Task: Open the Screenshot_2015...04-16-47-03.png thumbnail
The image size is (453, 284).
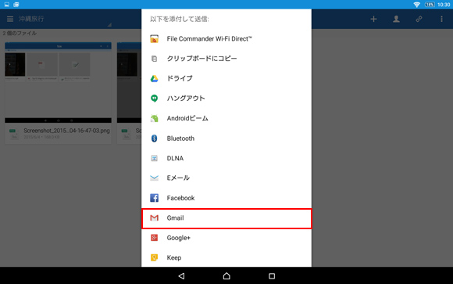Action: tap(58, 82)
